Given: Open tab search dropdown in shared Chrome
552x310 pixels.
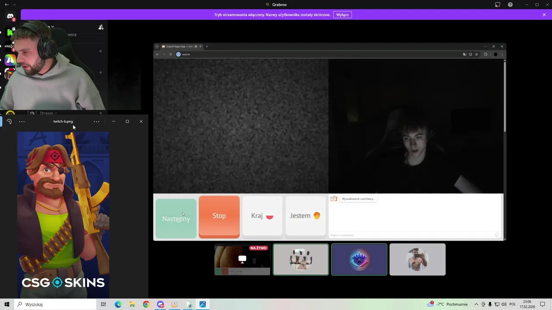Looking at the screenshot, I should click(x=157, y=46).
